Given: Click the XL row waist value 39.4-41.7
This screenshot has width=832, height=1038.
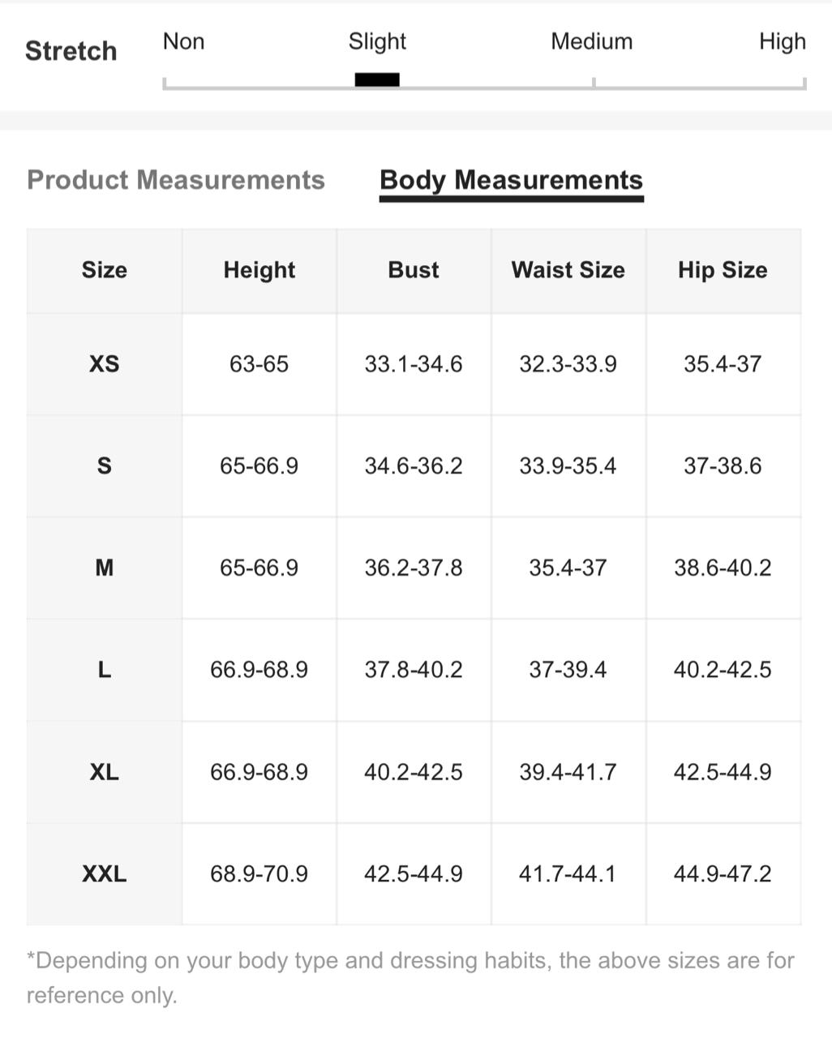Looking at the screenshot, I should (568, 772).
